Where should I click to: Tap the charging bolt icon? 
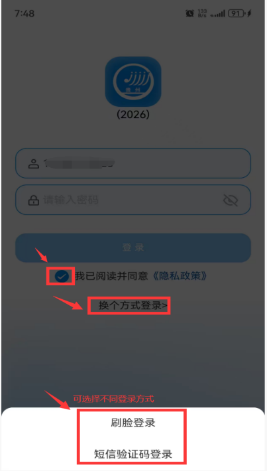249,13
